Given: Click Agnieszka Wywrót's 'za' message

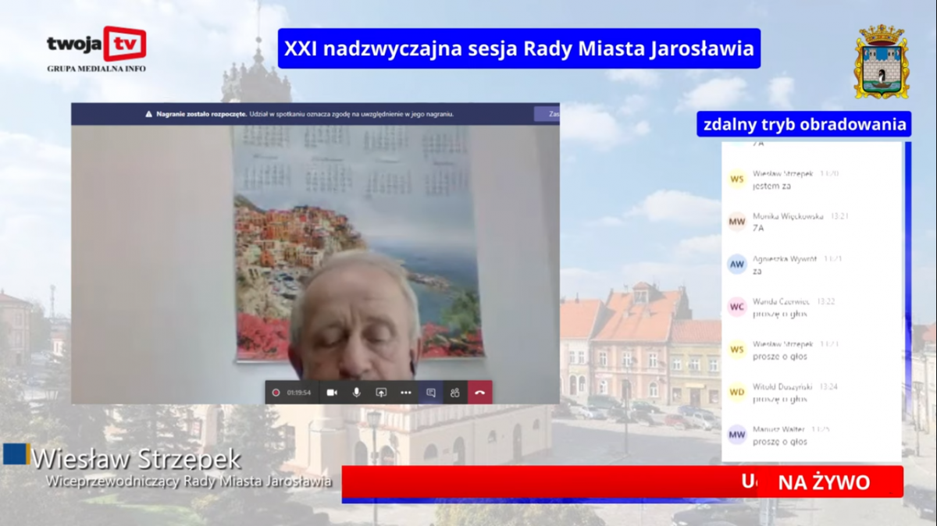Looking at the screenshot, I should pyautogui.click(x=757, y=272).
